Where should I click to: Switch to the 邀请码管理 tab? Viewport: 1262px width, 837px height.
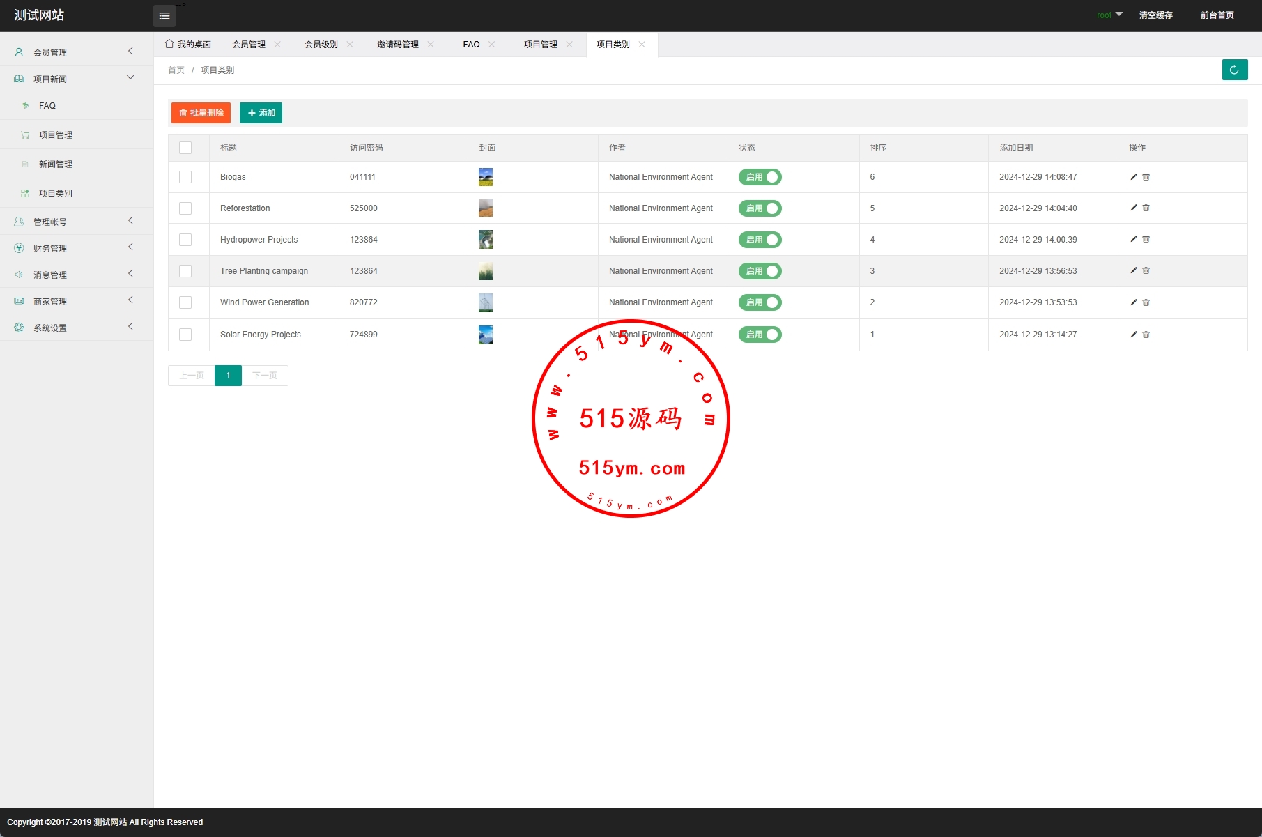397,45
